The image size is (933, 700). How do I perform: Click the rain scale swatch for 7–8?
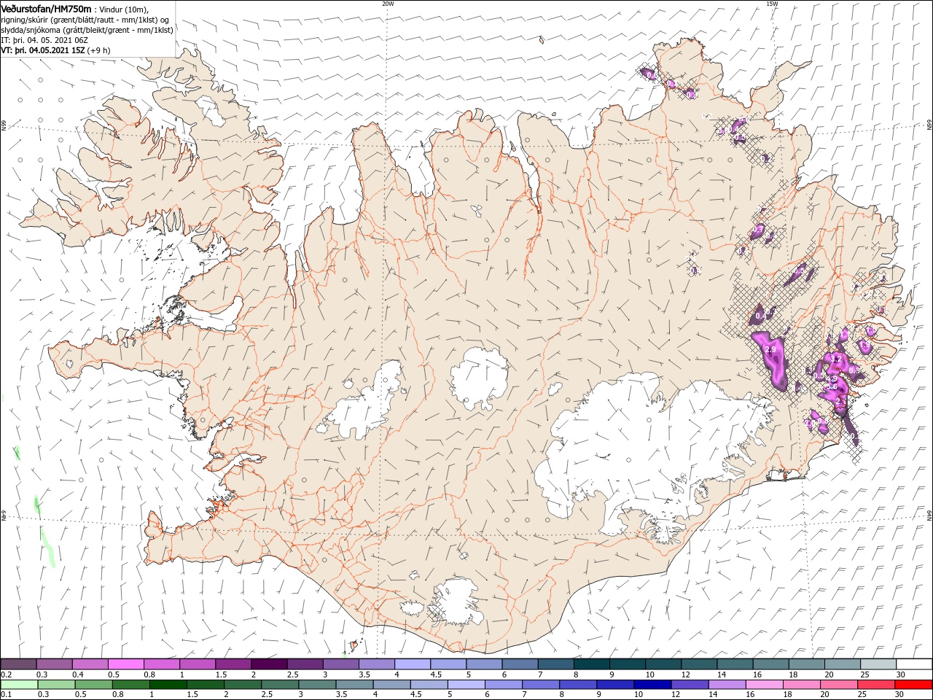pos(541,685)
